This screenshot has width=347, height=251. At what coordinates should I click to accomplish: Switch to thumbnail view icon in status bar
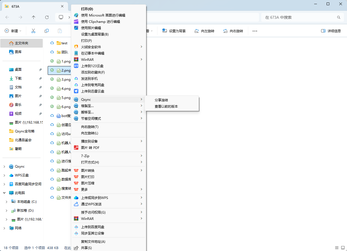pyautogui.click(x=342, y=248)
